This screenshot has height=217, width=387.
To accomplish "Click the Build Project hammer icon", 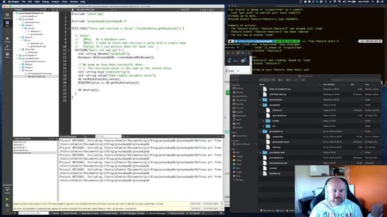I will pyautogui.click(x=7, y=210).
